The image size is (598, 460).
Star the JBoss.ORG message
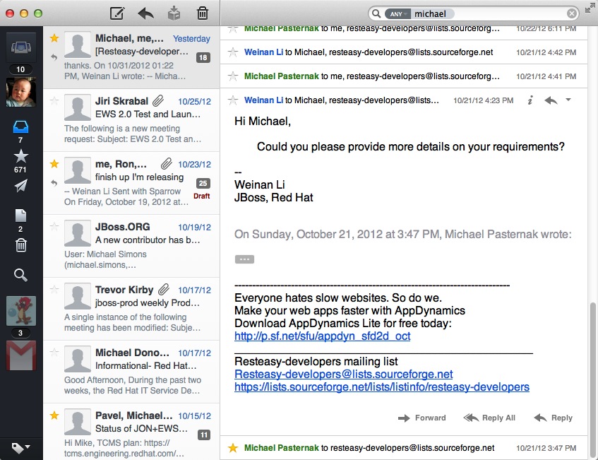point(54,226)
